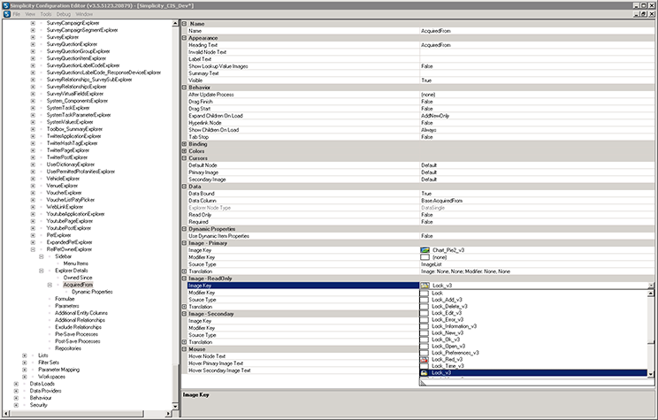The width and height of the screenshot is (658, 420).
Task: Select the Owned Since tree item
Action: point(78,278)
